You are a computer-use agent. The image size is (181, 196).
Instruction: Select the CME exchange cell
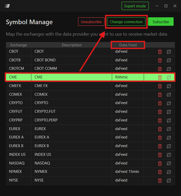[19, 77]
